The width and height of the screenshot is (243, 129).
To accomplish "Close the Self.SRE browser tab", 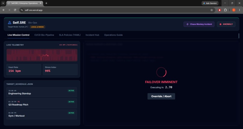I will tap(40, 3).
